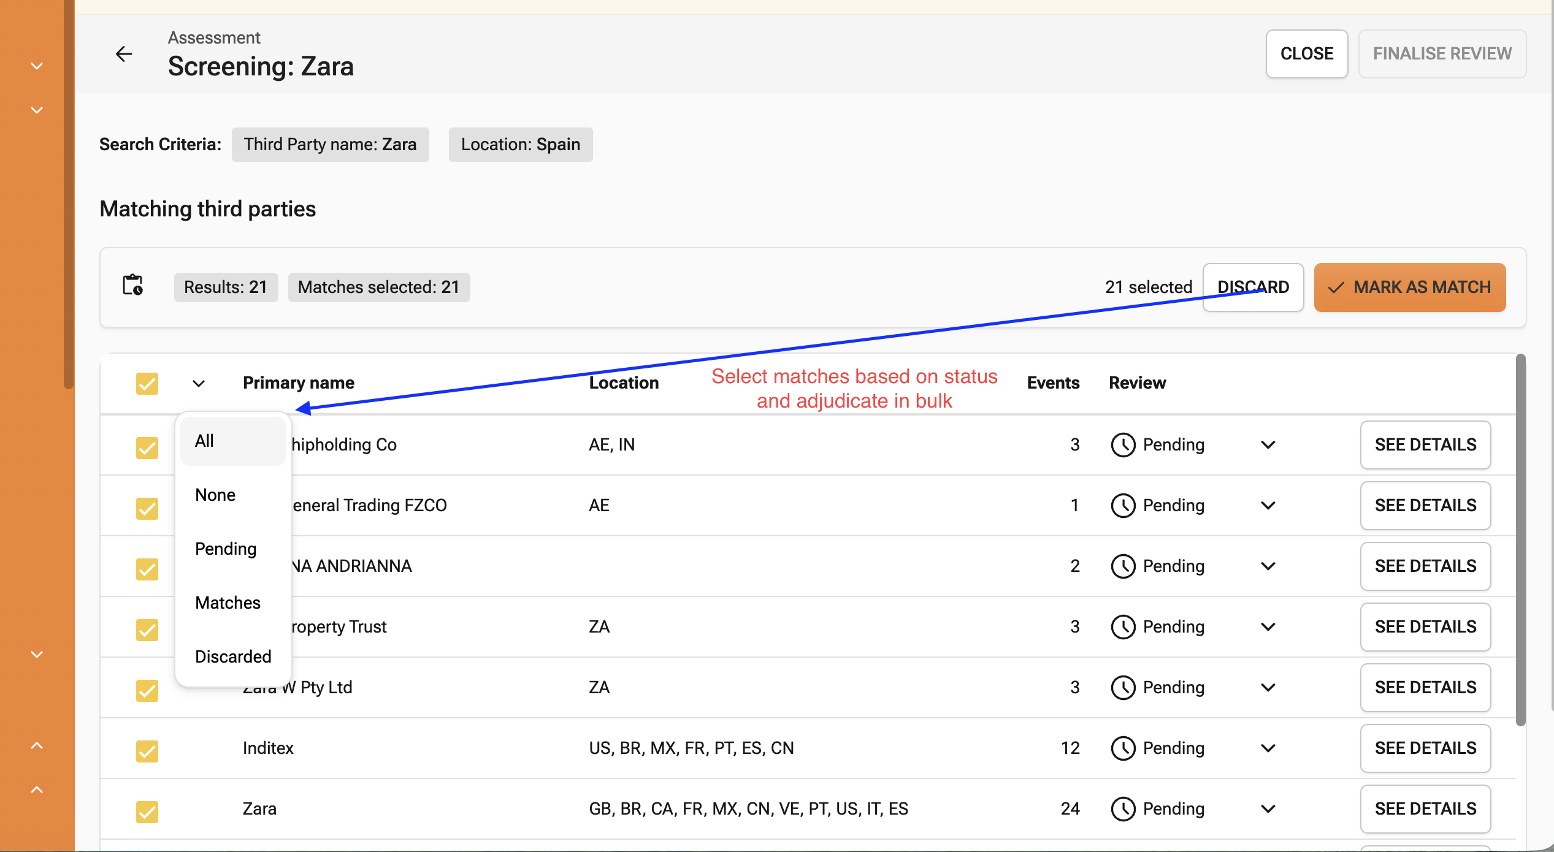Open the review dropdown for Shipholding Co

point(1268,445)
